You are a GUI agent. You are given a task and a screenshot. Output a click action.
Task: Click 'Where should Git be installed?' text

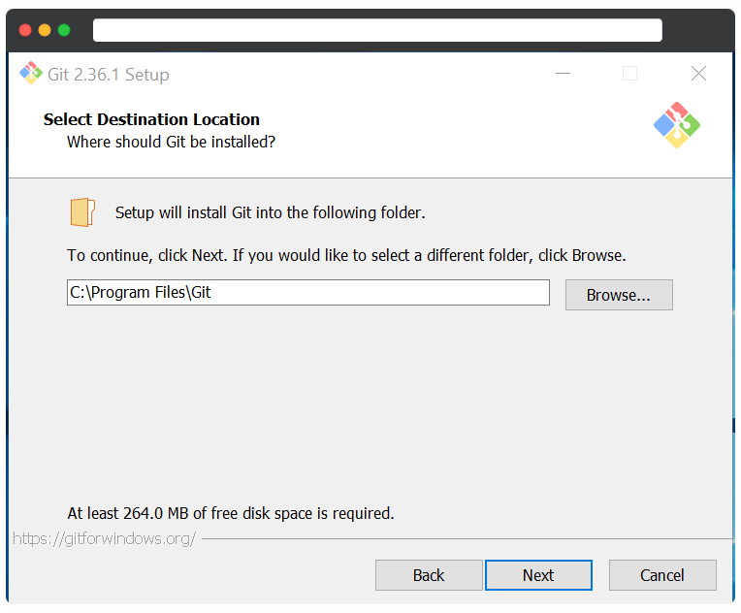[x=171, y=142]
